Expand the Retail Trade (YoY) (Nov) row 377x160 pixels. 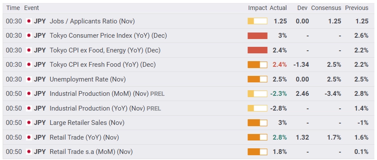pos(188,137)
